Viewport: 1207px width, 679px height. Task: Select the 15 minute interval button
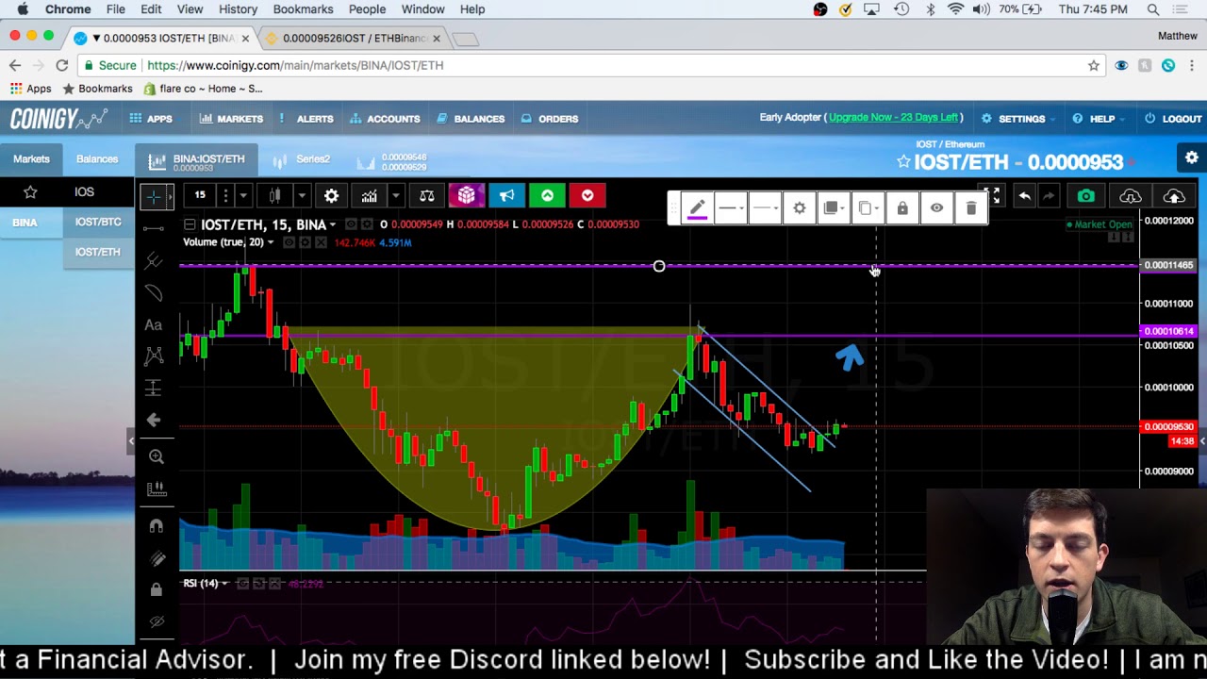pos(200,195)
